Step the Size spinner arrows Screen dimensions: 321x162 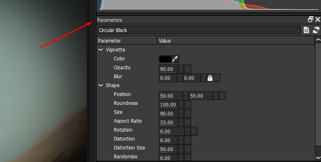click(181, 113)
